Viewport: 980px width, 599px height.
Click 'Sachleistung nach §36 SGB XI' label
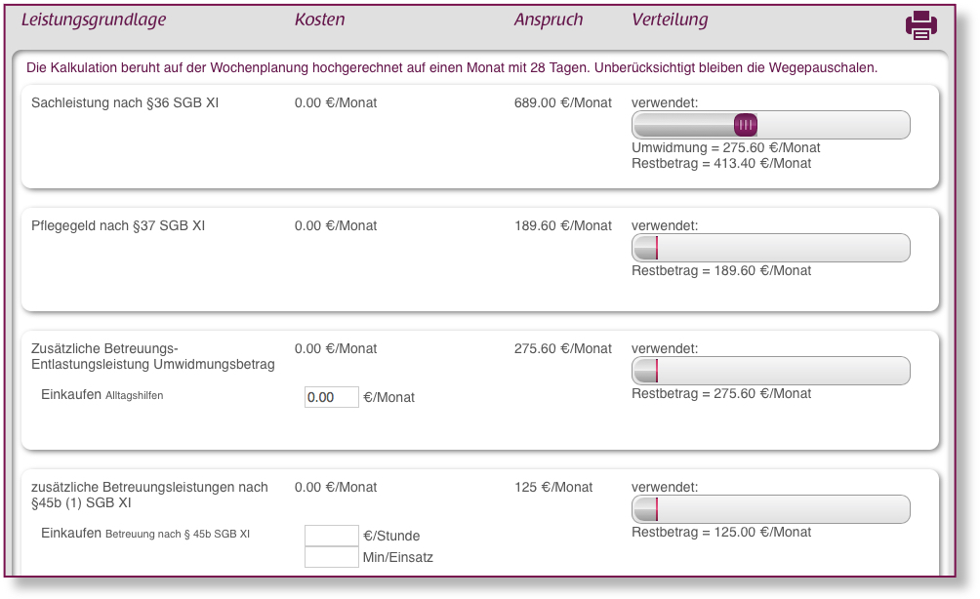click(x=125, y=103)
